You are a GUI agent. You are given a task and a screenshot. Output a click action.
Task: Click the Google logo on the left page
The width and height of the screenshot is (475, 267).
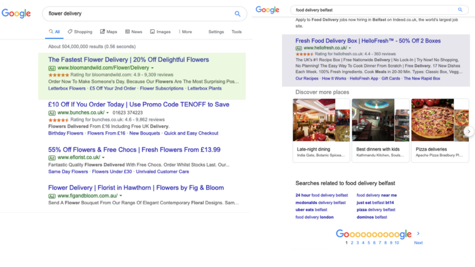click(x=16, y=13)
